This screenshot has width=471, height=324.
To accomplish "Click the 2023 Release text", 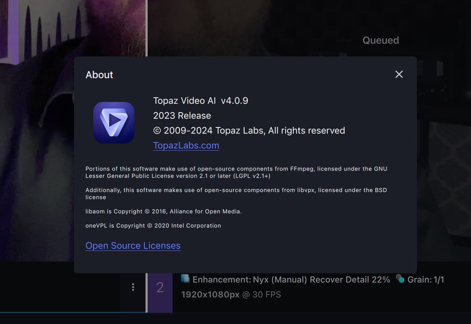I will 182,116.
